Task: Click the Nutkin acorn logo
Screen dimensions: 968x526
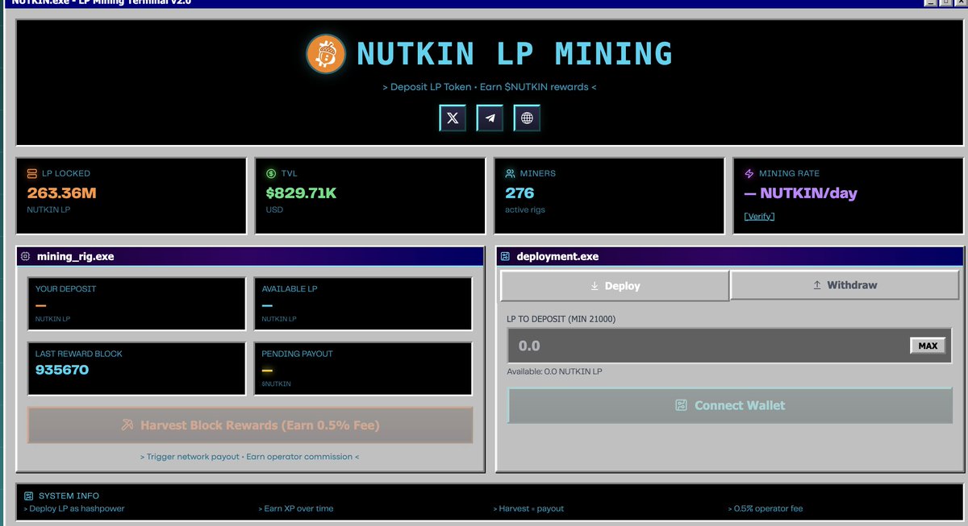Action: coord(326,53)
